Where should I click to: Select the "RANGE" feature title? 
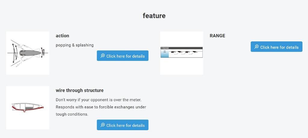click(x=217, y=36)
